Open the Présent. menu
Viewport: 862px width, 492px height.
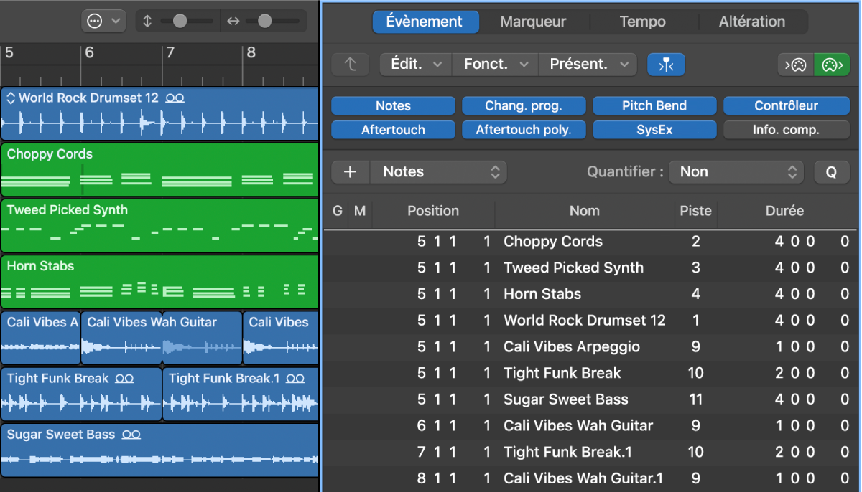coord(587,65)
